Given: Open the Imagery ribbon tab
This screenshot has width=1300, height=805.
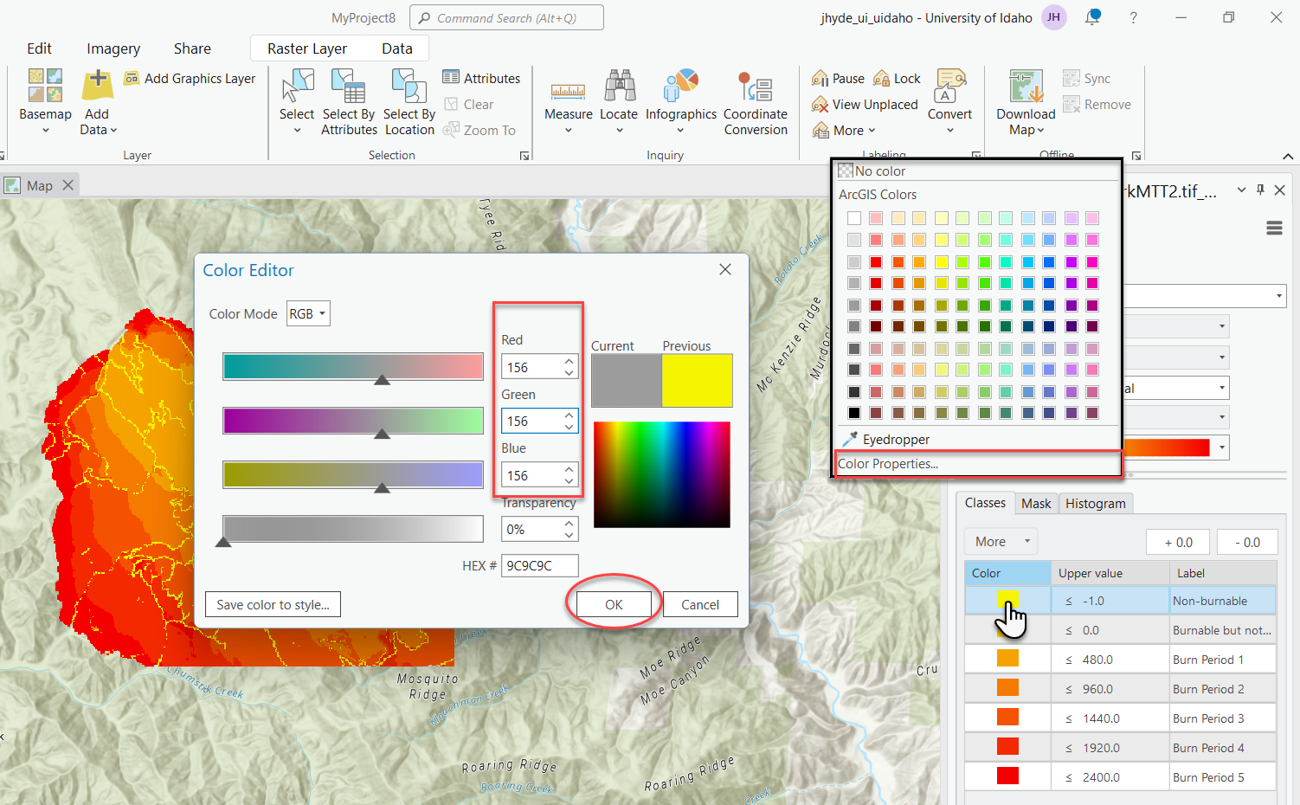Looking at the screenshot, I should point(113,48).
